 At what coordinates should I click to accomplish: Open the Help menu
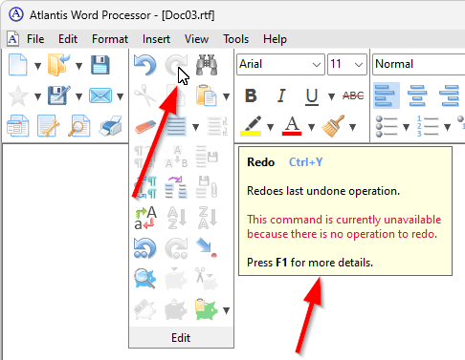pos(275,39)
